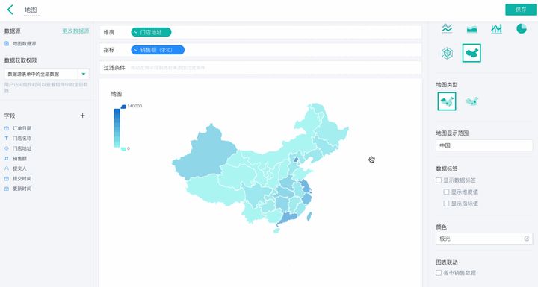Select the 提交时间 field

(x=22, y=178)
